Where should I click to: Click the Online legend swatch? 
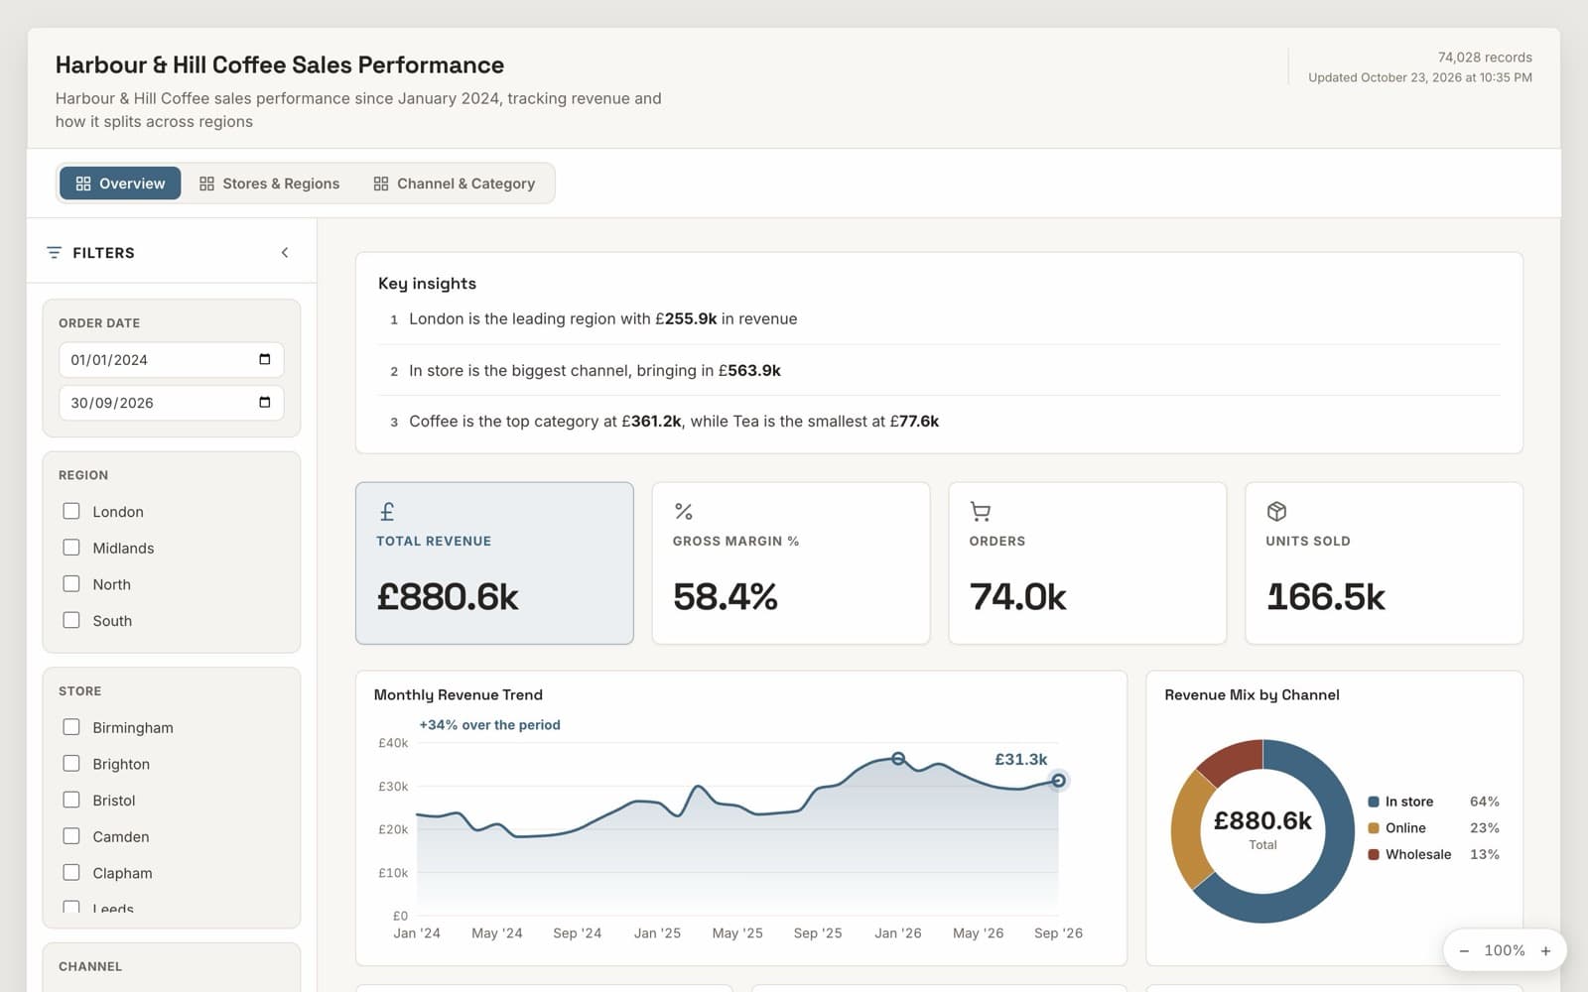click(1374, 828)
